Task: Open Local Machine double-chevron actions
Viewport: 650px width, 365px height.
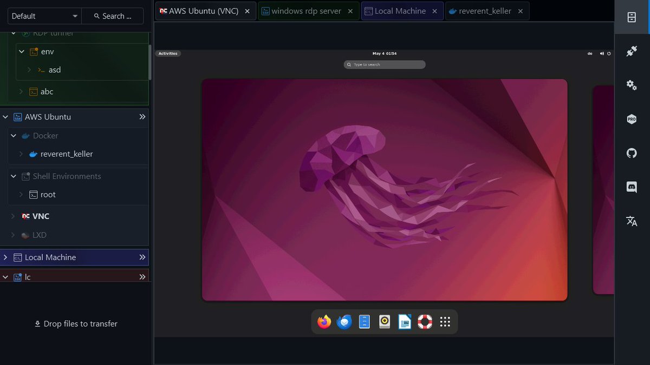Action: 142,257
